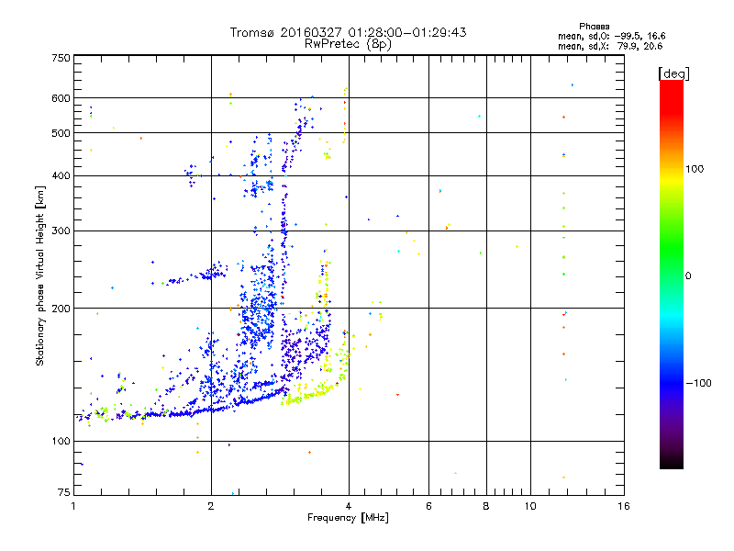Image resolution: width=734 pixels, height=551 pixels.
Task: Click the 200 km y-axis tick label
Action: pos(61,309)
